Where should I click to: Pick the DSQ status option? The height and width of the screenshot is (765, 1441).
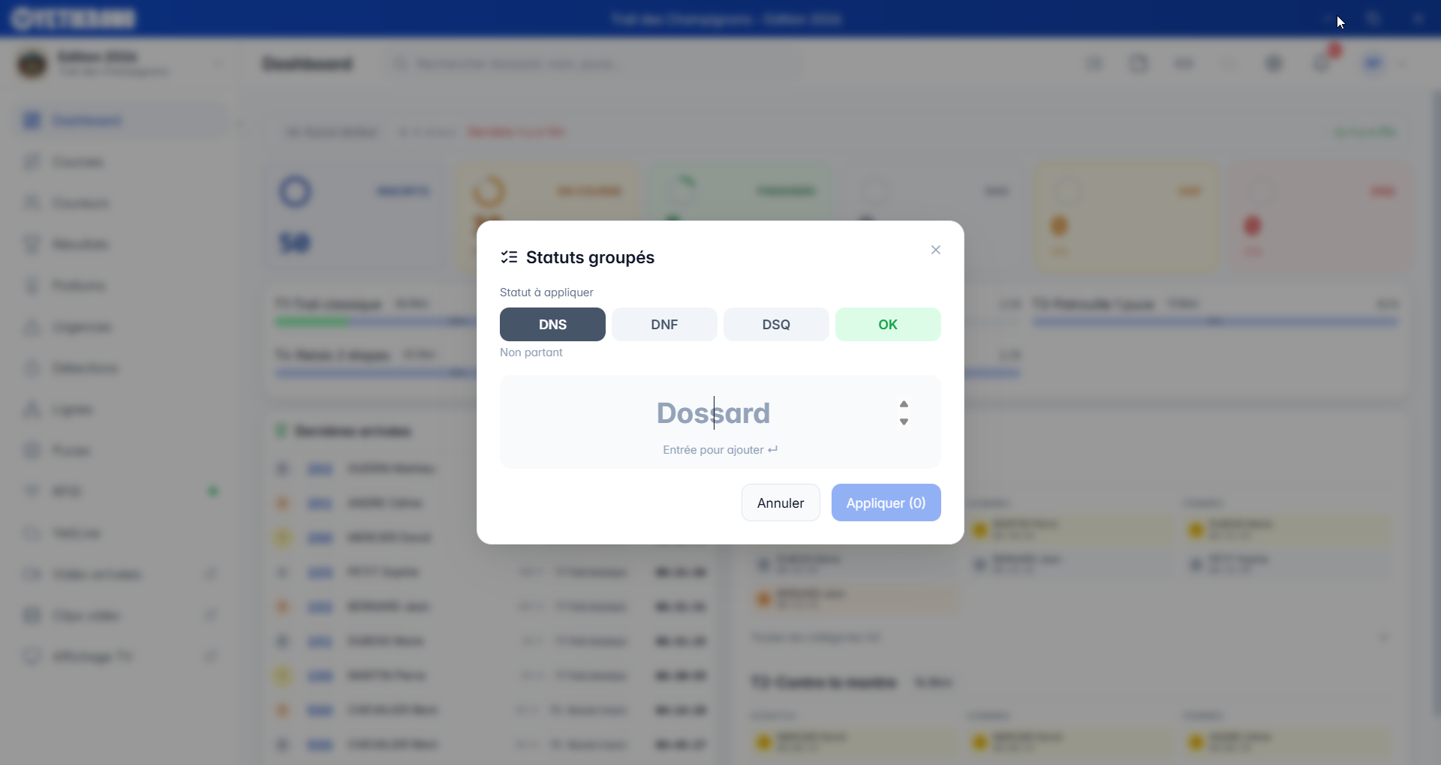coord(776,325)
